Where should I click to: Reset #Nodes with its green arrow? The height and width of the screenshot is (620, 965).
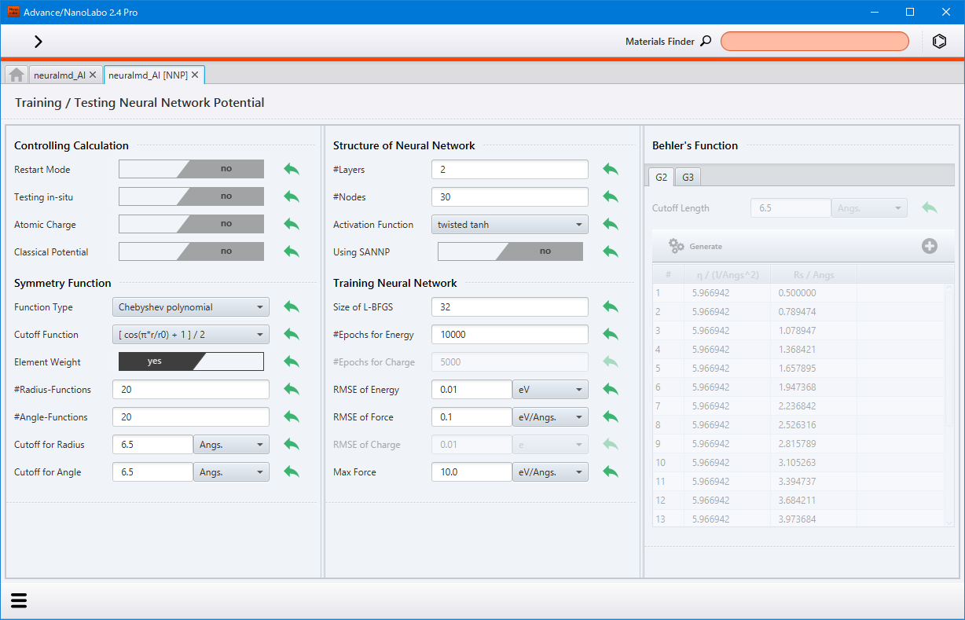coord(611,197)
